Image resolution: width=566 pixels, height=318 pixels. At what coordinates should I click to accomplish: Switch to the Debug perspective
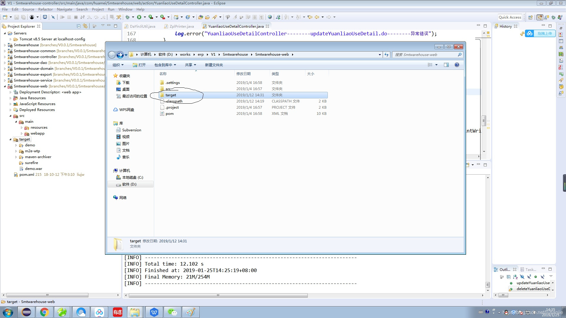[553, 17]
